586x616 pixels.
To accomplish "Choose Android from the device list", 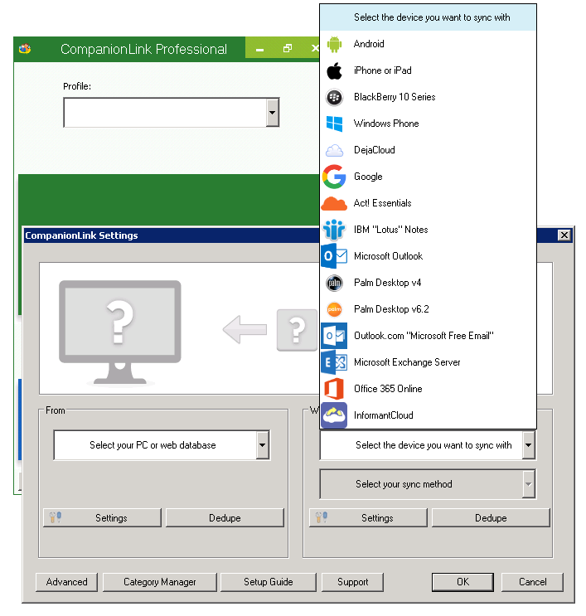I will click(x=429, y=44).
